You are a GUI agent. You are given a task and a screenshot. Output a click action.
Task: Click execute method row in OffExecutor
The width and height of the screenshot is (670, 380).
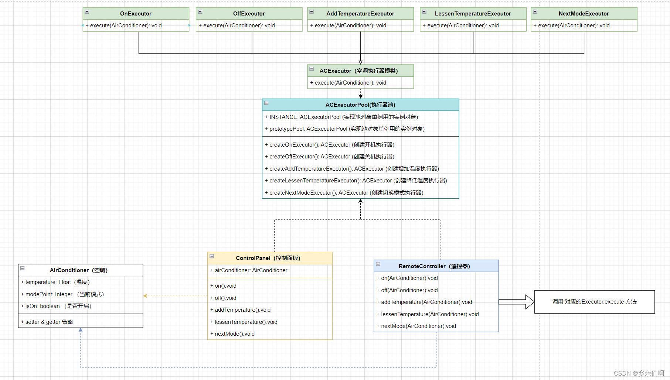[x=249, y=25]
